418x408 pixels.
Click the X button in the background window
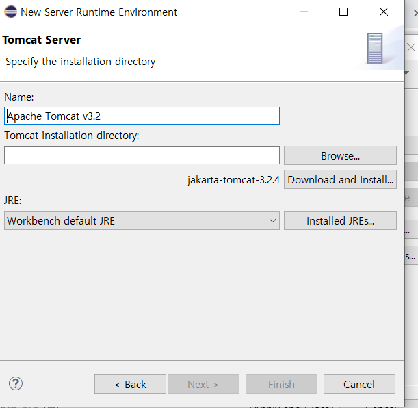point(411,47)
